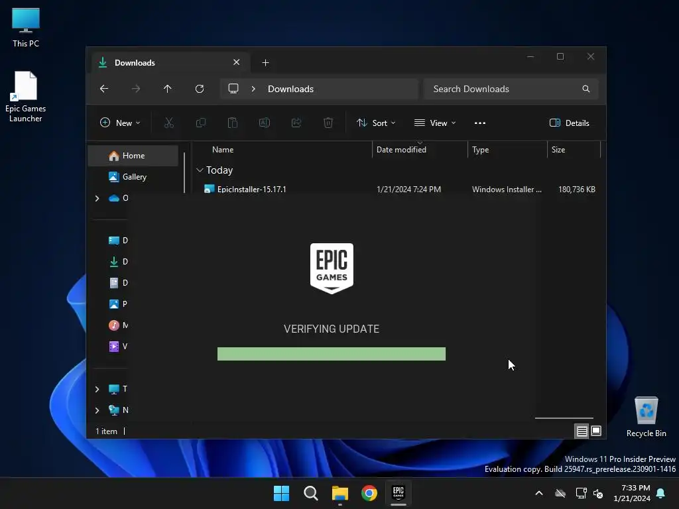Click Downloads in the address breadcrumb
Image resolution: width=679 pixels, height=509 pixels.
[290, 89]
